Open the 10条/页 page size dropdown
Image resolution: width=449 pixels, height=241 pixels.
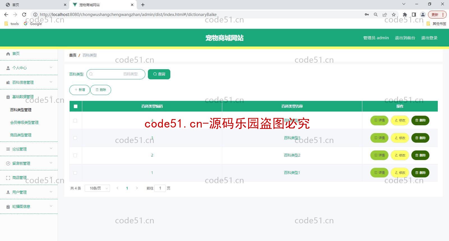coord(97,188)
